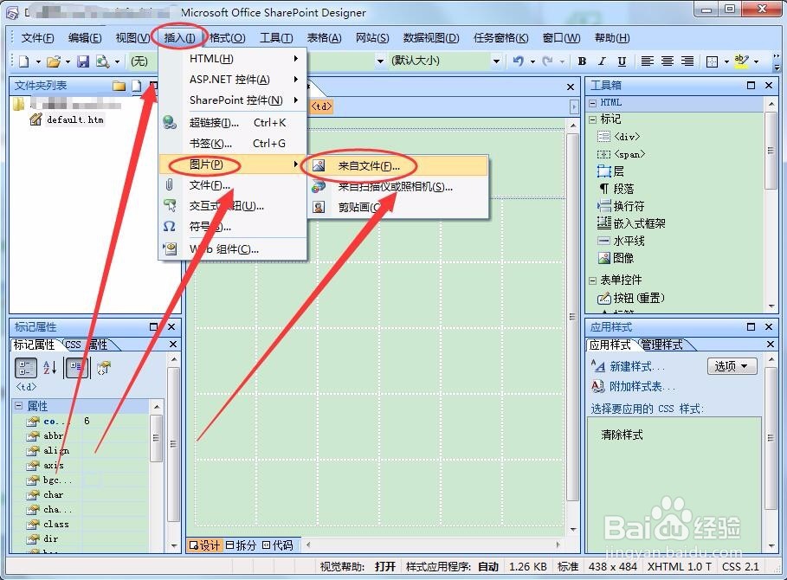787x580 pixels.
Task: Open the borders dropdown arrow
Action: [726, 61]
